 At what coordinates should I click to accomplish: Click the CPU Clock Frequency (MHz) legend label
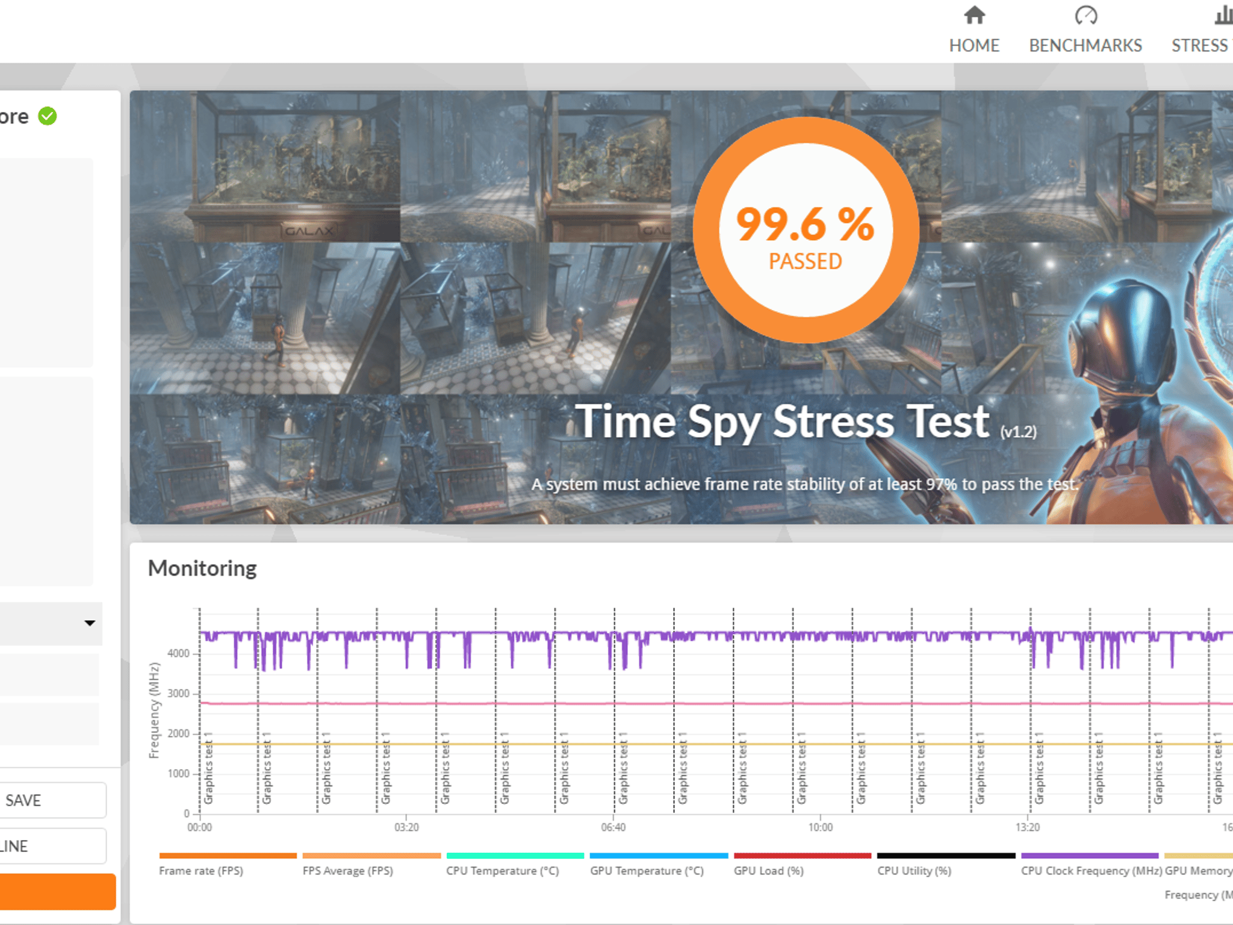1092,871
